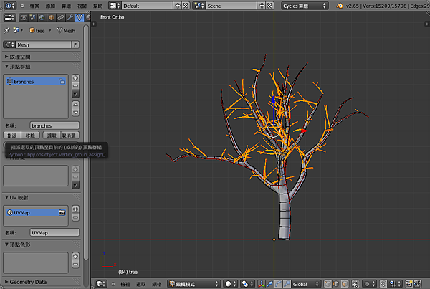Add a new shape key
The height and width of the screenshot is (289, 430).
click(76, 169)
